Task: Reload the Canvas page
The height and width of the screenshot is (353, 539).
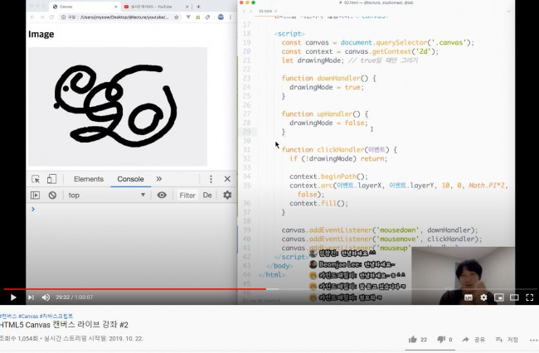Action: [51, 17]
